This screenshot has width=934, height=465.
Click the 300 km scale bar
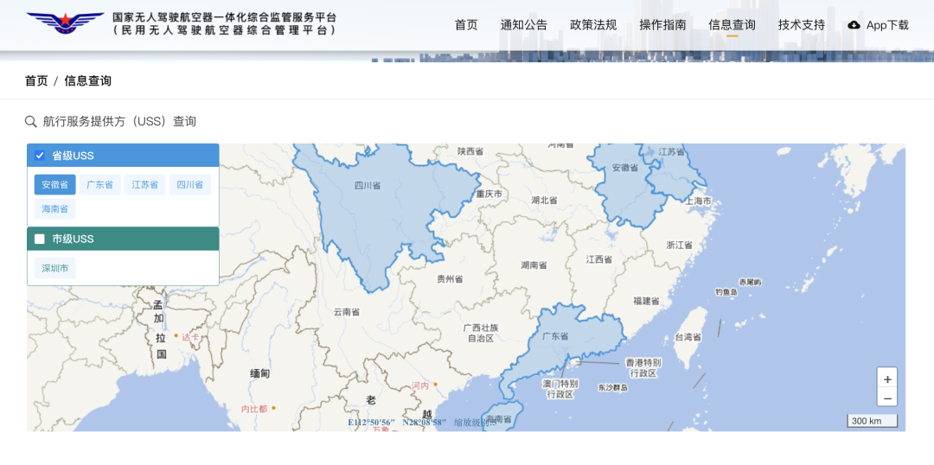[x=872, y=421]
